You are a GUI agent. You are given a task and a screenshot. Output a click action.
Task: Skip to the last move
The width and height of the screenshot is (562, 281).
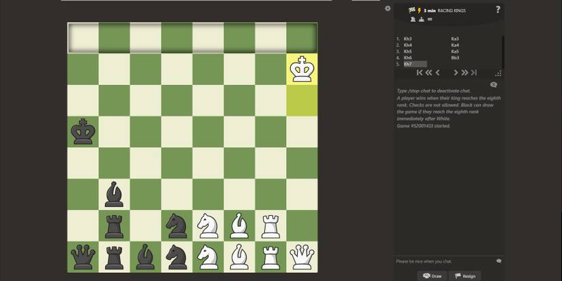click(x=473, y=73)
